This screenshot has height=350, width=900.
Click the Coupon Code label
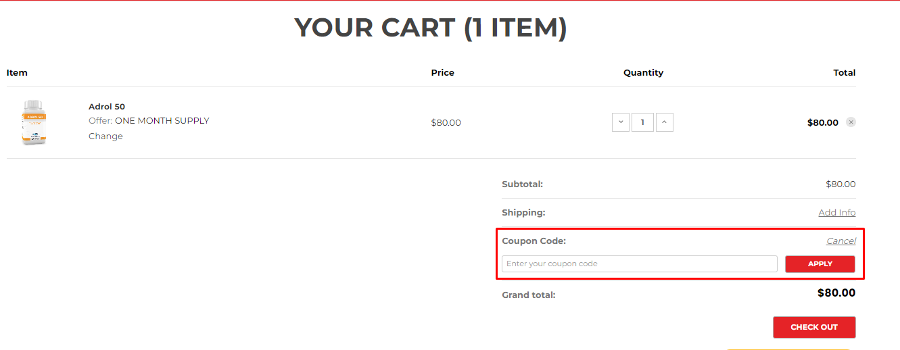(534, 241)
